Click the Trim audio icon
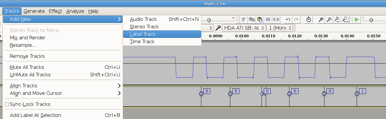The width and height of the screenshot is (386, 119). (268, 19)
